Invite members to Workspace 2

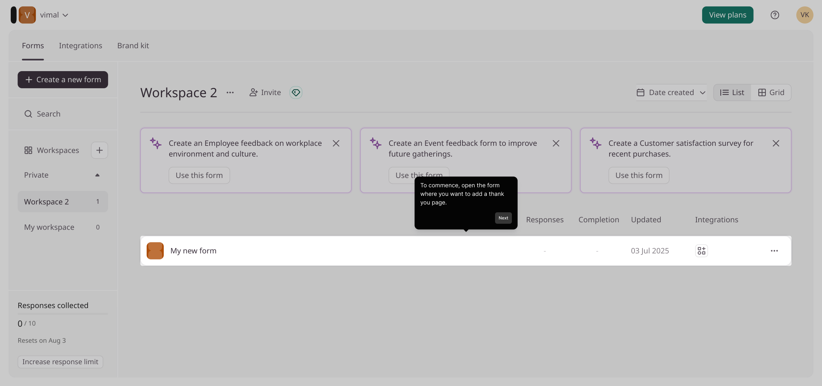coord(265,93)
